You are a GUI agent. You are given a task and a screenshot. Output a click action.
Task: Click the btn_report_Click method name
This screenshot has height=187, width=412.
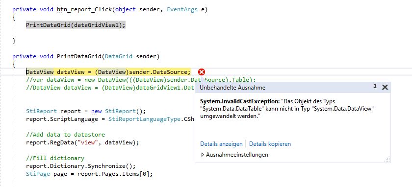(84, 10)
